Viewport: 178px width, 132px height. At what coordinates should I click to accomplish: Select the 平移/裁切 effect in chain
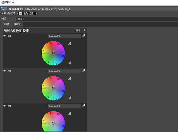pos(10,13)
